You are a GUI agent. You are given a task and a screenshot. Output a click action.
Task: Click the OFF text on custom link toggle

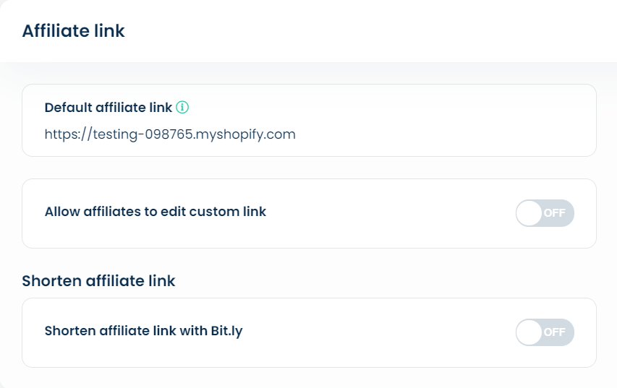[x=555, y=213]
